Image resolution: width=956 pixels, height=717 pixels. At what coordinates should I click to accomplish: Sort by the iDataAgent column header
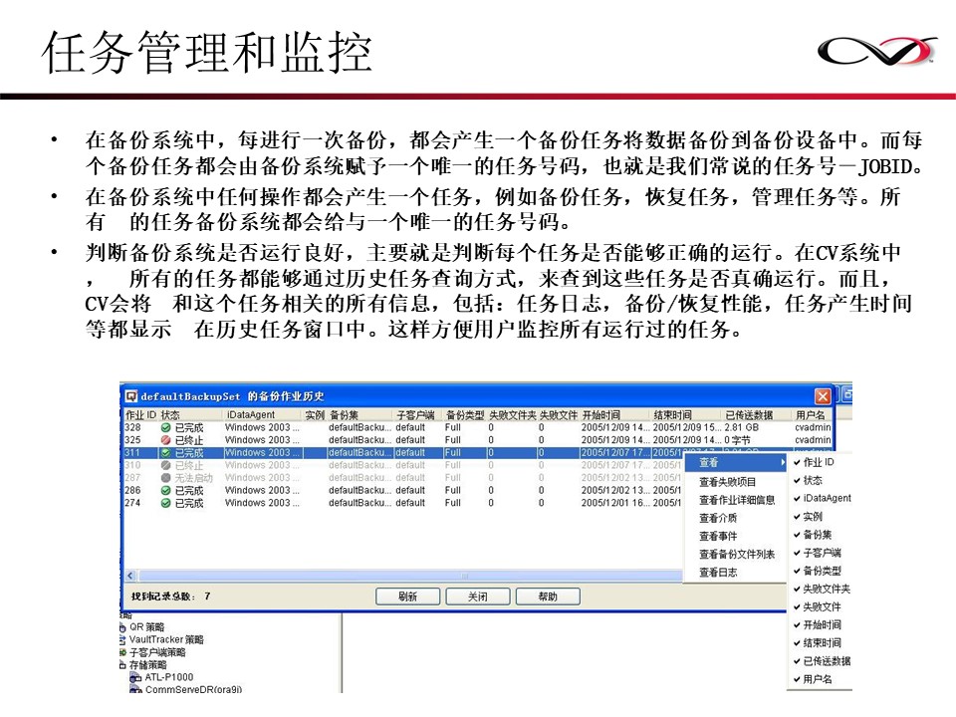(x=263, y=415)
